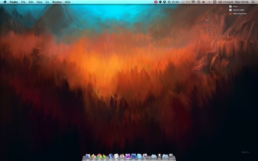Launch Photoshop from the dock
This screenshot has height=161, width=258.
pyautogui.click(x=134, y=156)
